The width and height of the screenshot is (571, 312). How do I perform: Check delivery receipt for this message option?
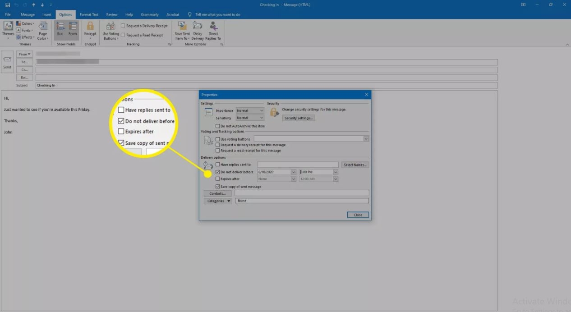[218, 145]
